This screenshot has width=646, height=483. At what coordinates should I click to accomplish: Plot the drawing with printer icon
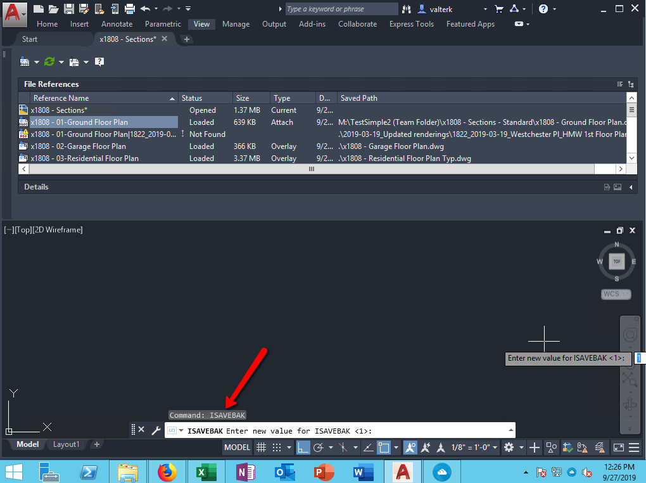(x=130, y=9)
